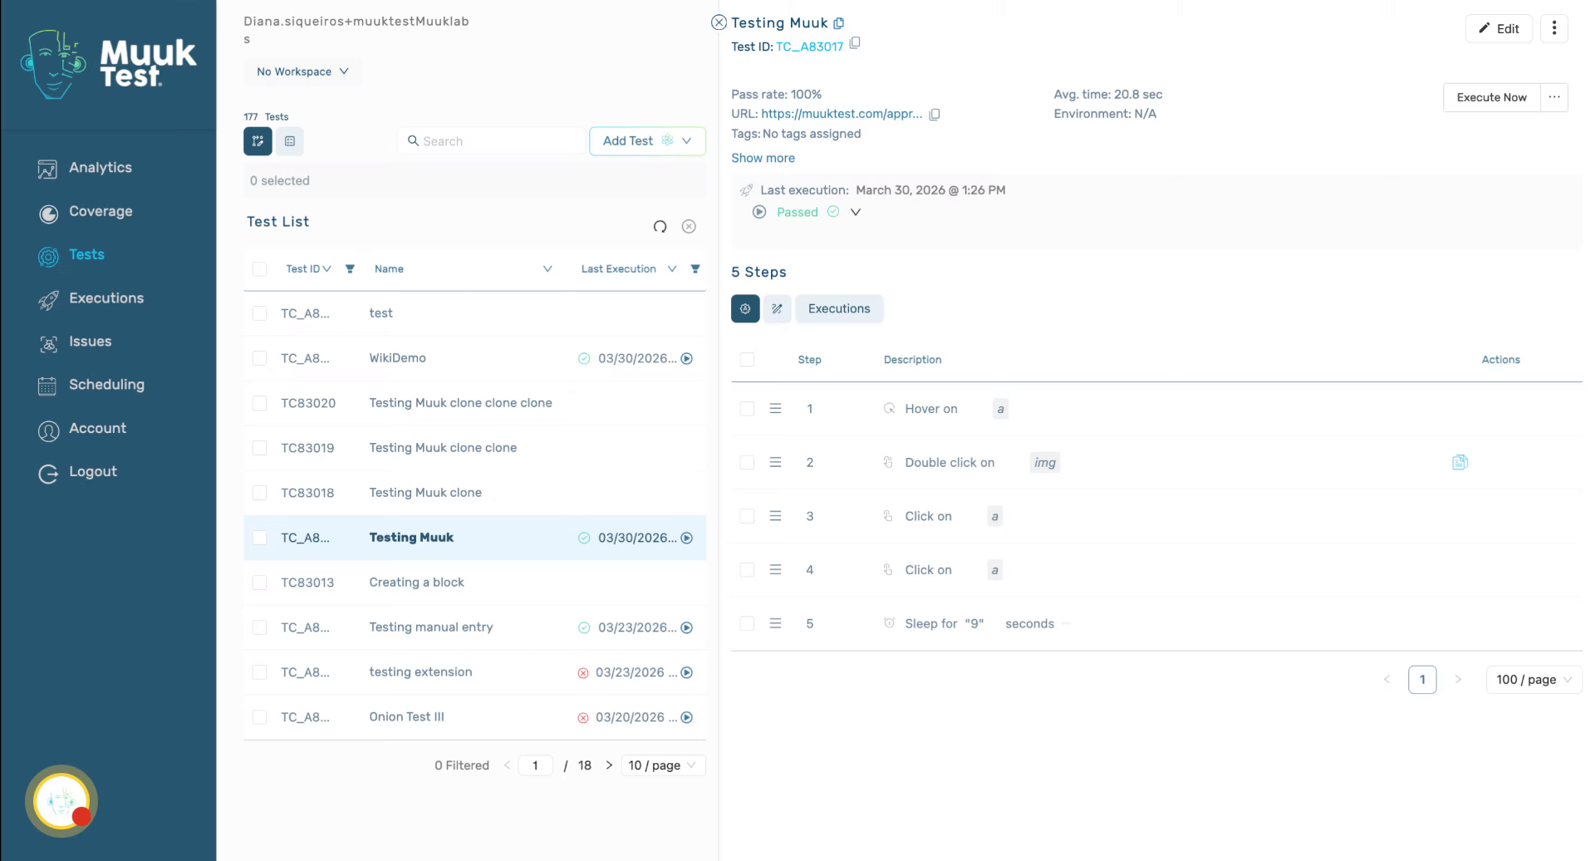Open Issues in the sidebar
Image resolution: width=1595 pixels, height=861 pixels.
tap(75, 342)
